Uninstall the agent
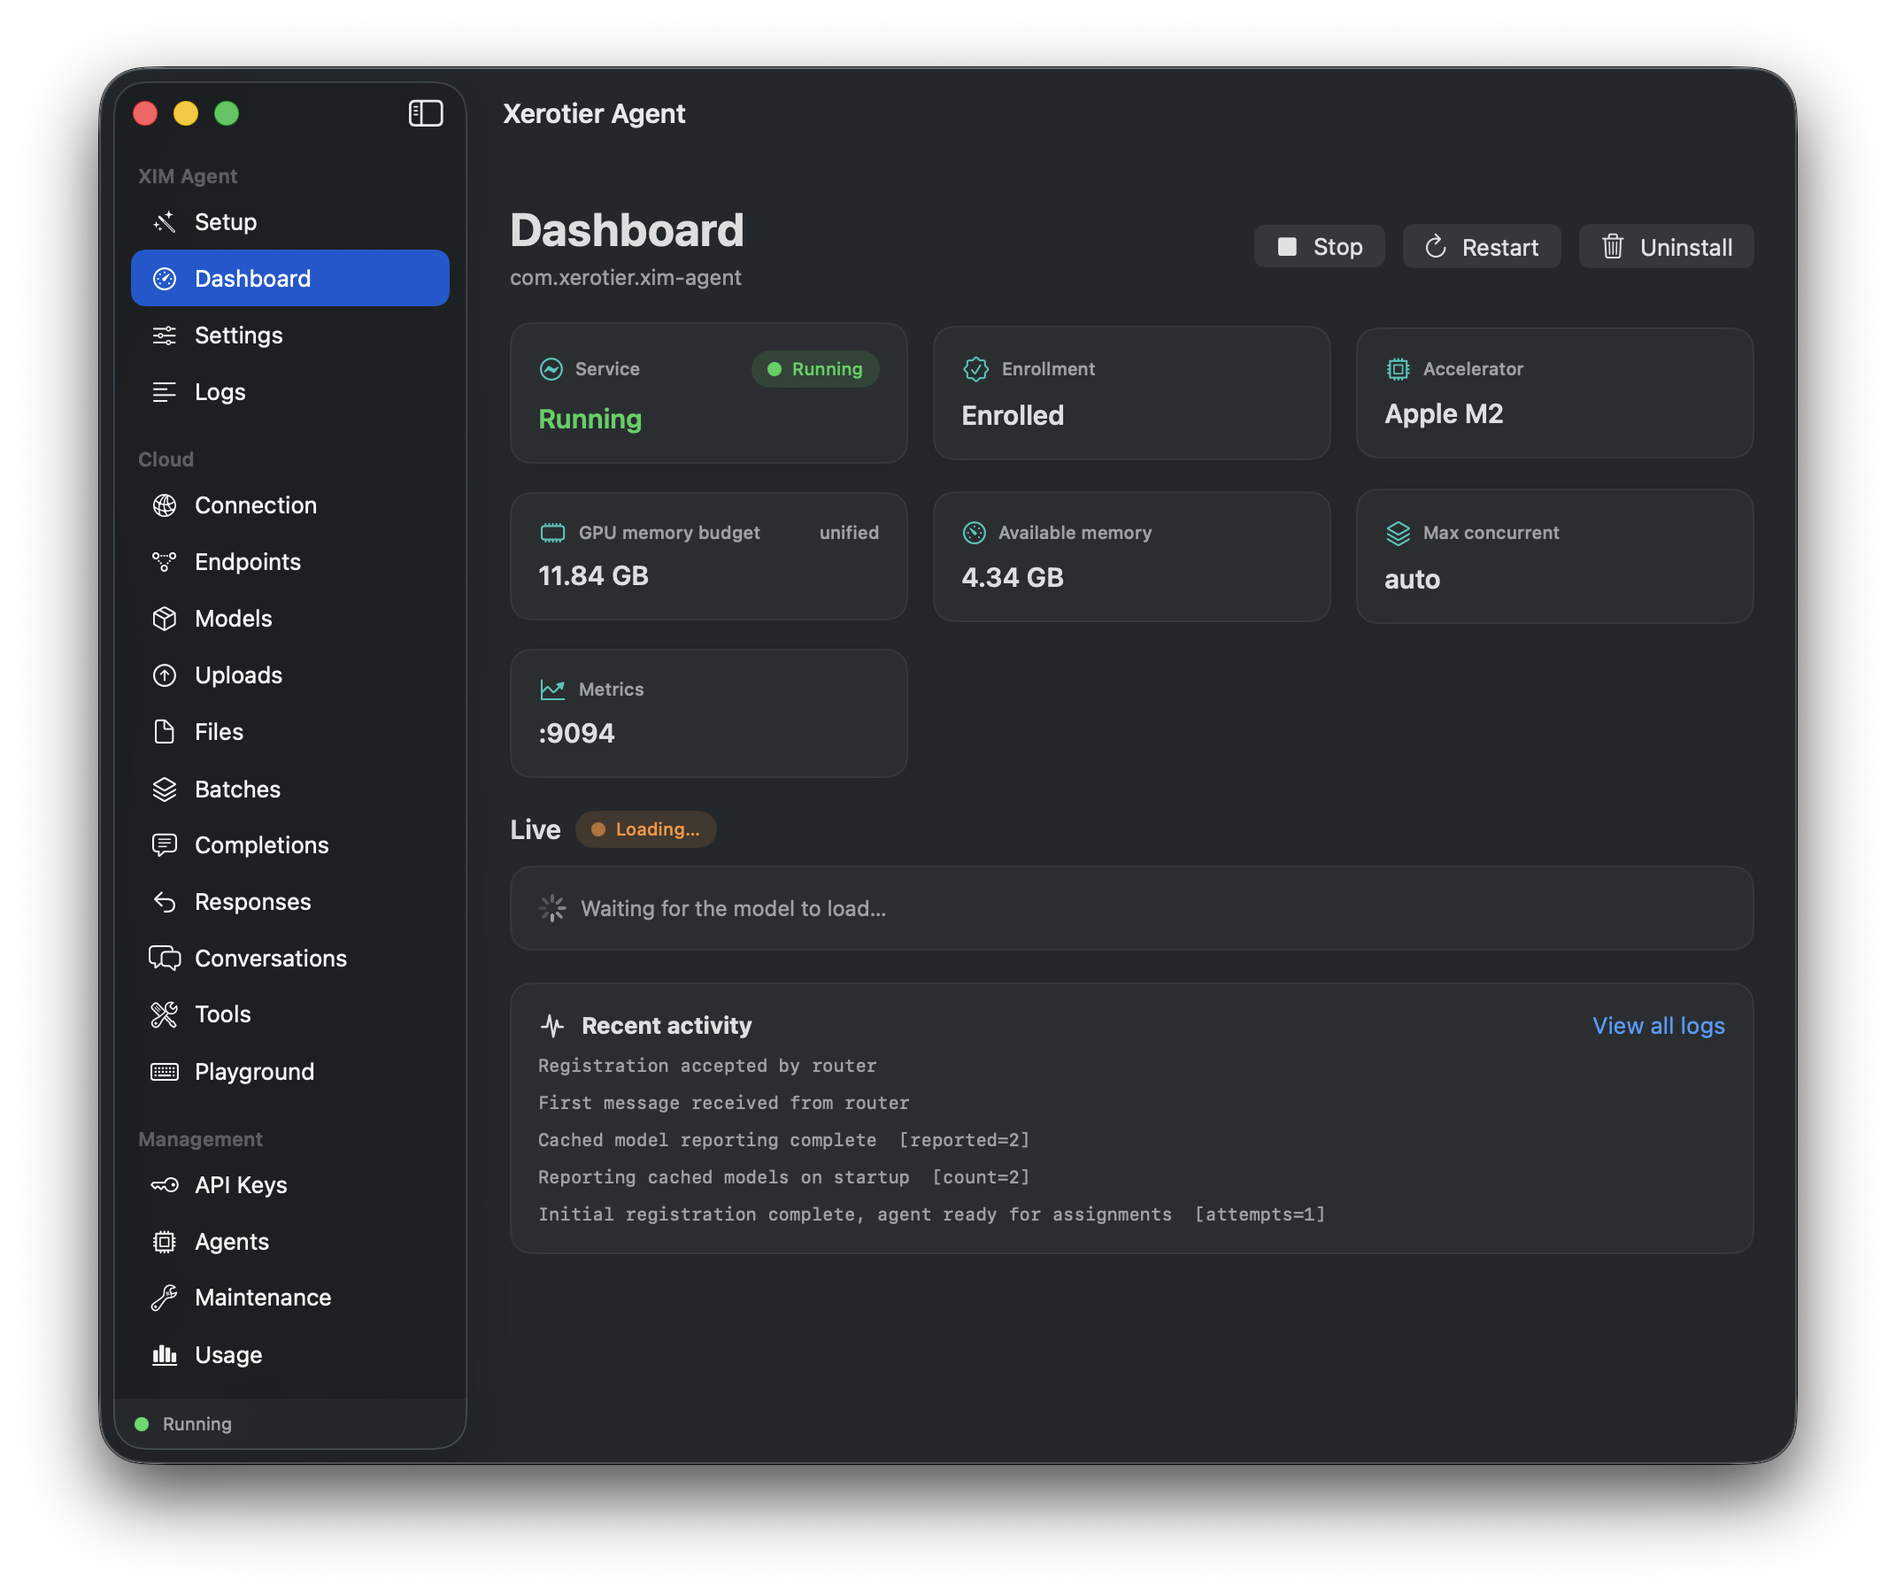Viewport: 1896px width, 1595px height. pyautogui.click(x=1666, y=247)
